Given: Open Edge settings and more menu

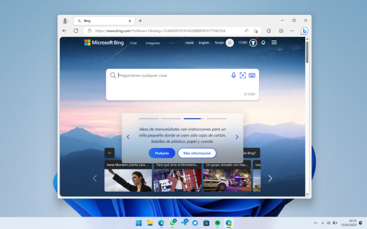Looking at the screenshot, I should 292,31.
